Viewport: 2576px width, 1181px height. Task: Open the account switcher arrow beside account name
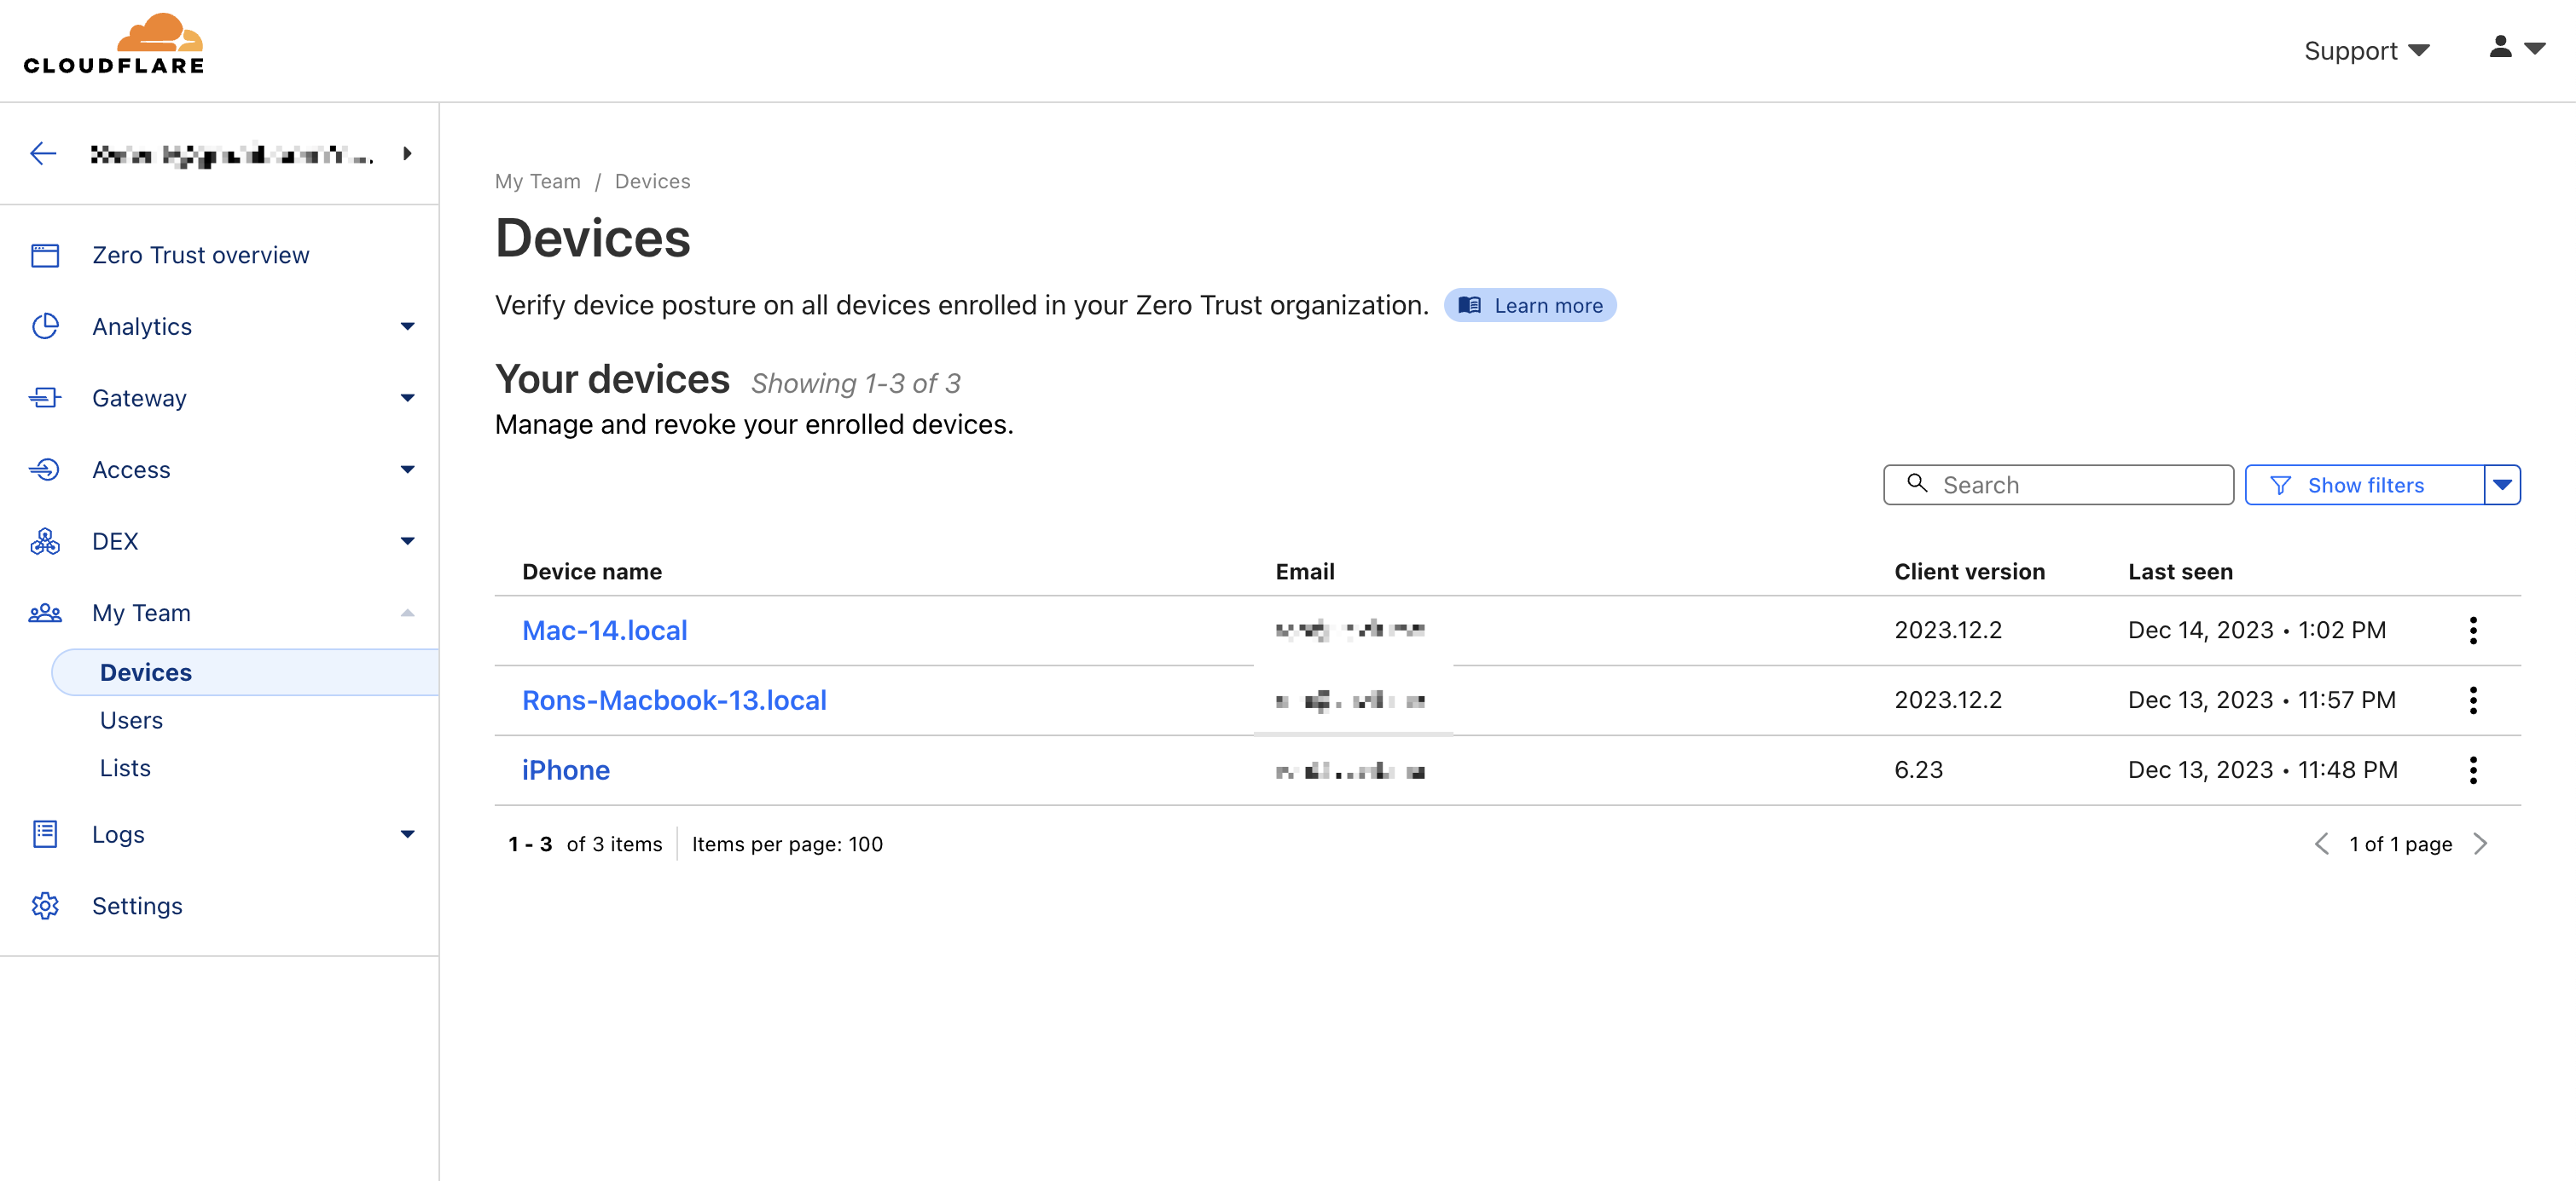[x=407, y=154]
